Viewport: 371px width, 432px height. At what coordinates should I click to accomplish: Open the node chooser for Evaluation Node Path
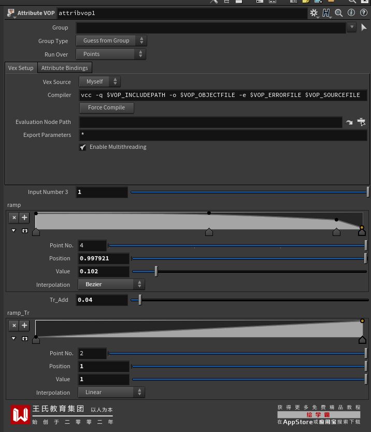click(361, 122)
